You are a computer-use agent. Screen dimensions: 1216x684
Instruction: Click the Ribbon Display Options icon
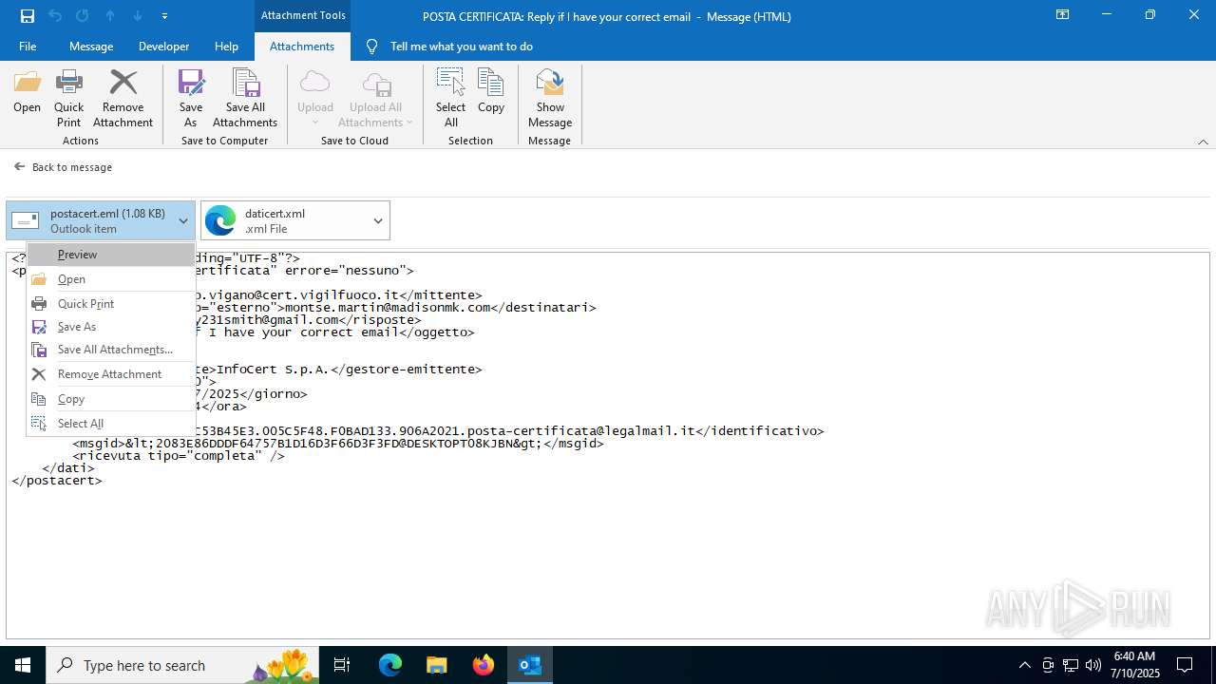[1062, 15]
